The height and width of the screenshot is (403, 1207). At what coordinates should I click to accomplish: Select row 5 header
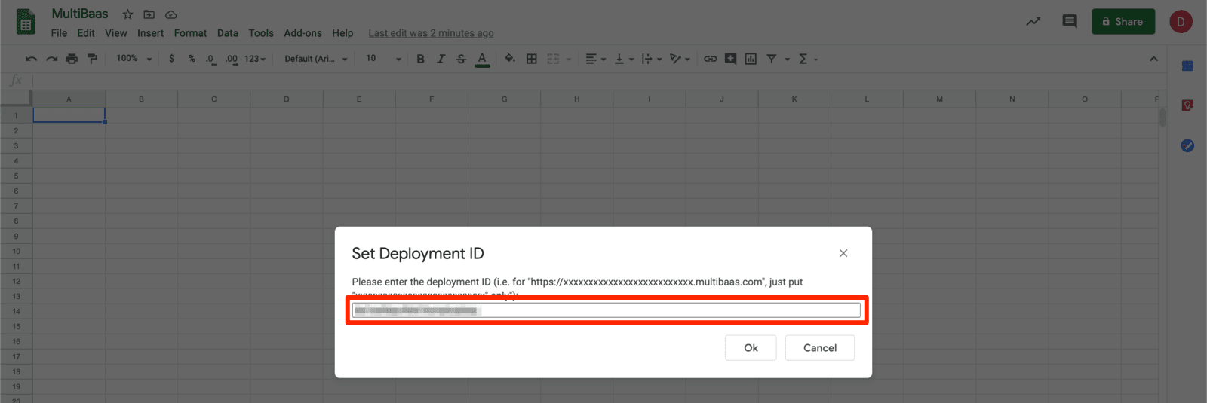(x=16, y=176)
